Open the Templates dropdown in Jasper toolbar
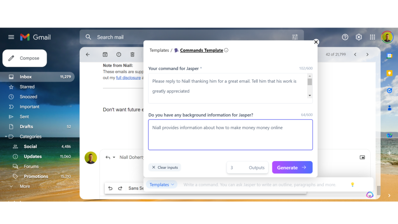The image size is (398, 224). 162,184
